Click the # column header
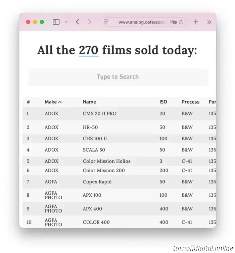The height and width of the screenshot is (253, 235). point(29,102)
